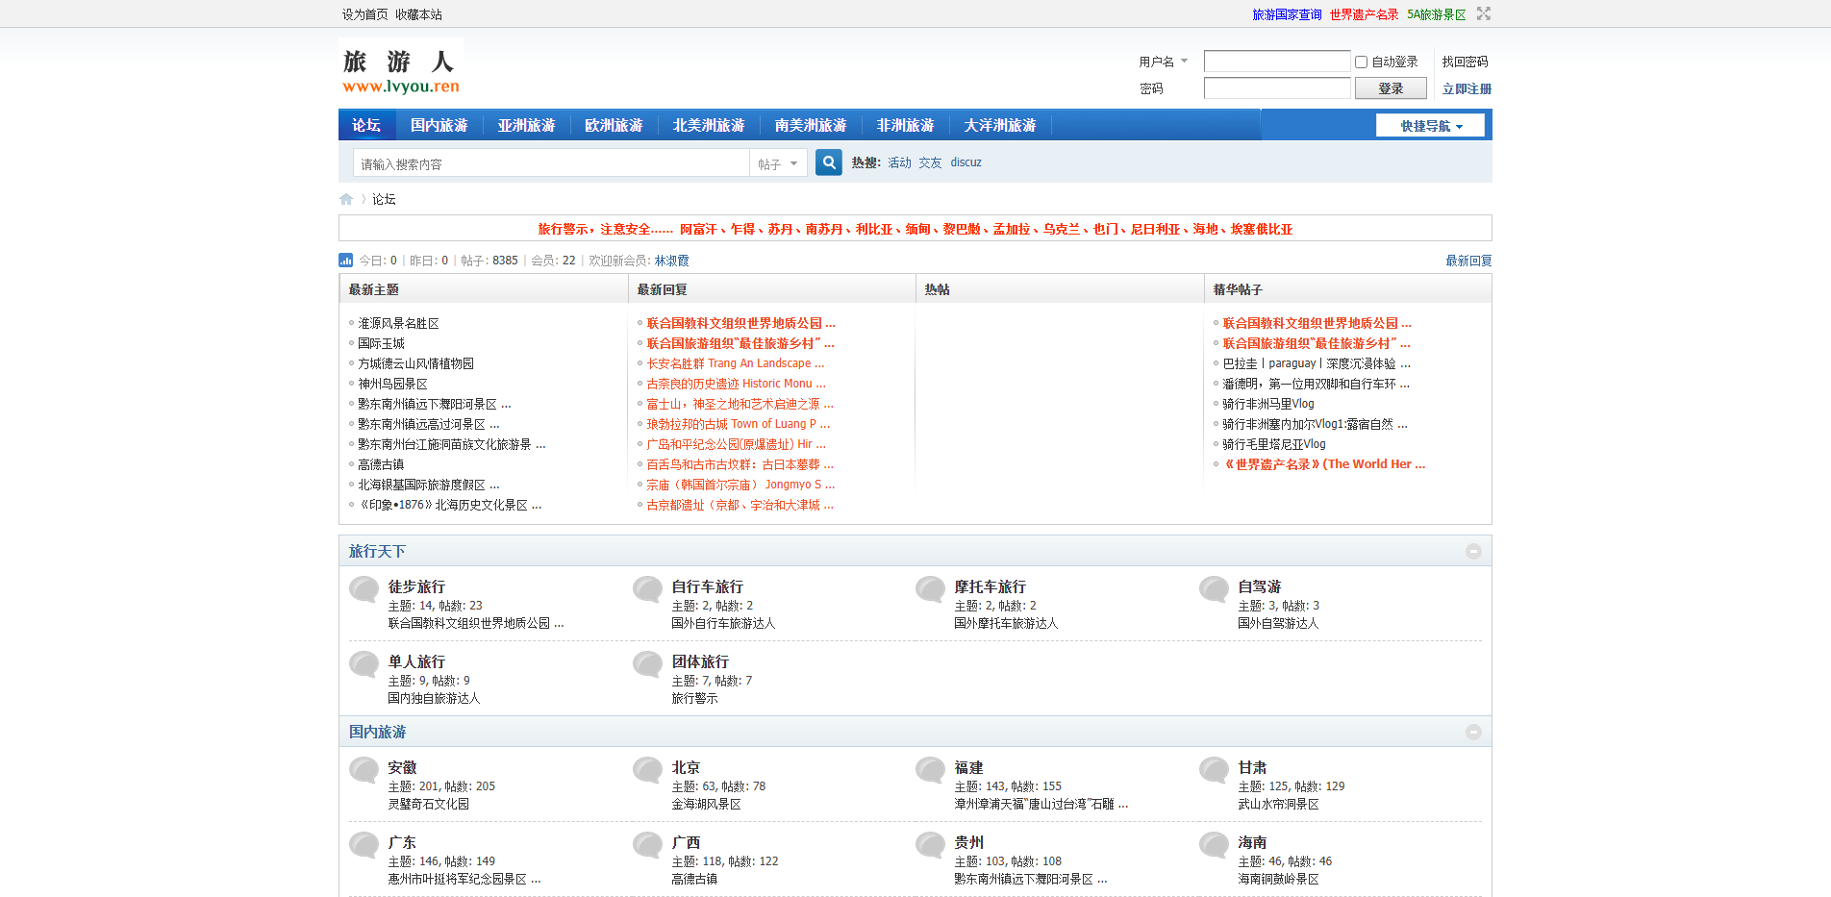Click the home icon in the breadcrumb
1831x897 pixels.
point(346,199)
